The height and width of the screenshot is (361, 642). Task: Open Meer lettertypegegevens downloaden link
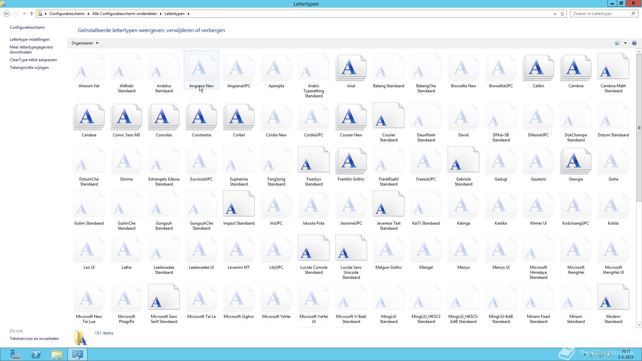31,49
